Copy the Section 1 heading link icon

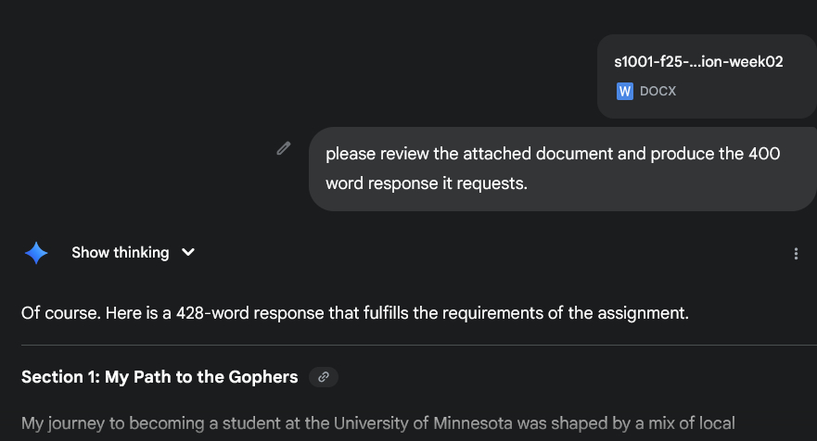(x=324, y=377)
